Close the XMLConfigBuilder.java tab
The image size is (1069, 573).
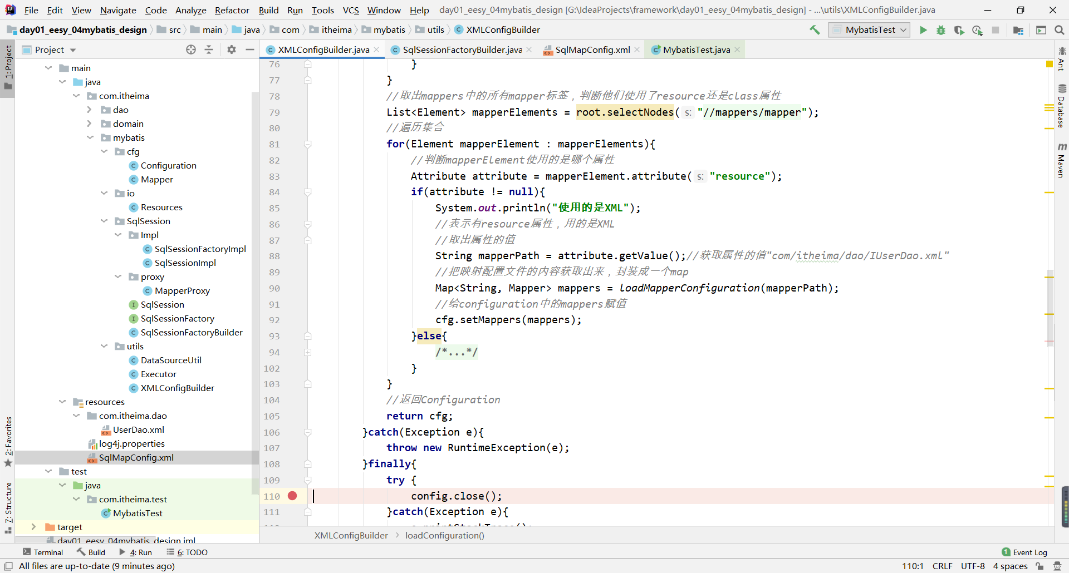(377, 50)
